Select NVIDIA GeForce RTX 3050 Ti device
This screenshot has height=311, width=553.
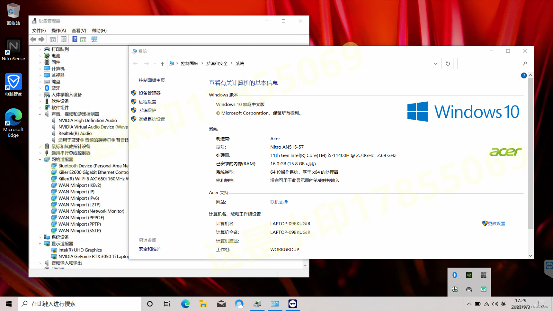90,257
